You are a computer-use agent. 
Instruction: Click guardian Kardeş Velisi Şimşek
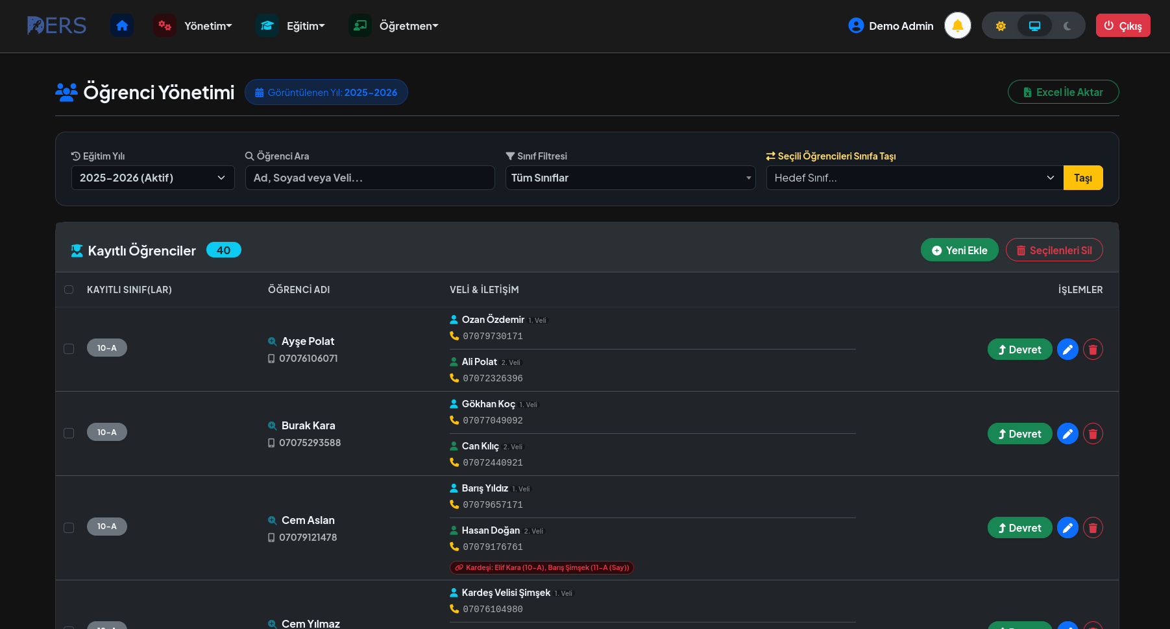(506, 593)
